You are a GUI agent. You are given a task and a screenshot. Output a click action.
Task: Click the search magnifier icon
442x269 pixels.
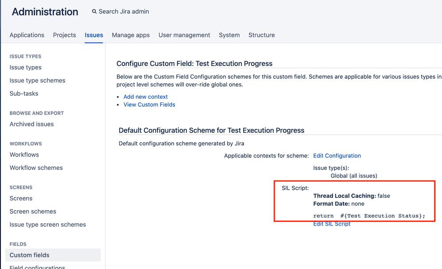[x=94, y=12]
